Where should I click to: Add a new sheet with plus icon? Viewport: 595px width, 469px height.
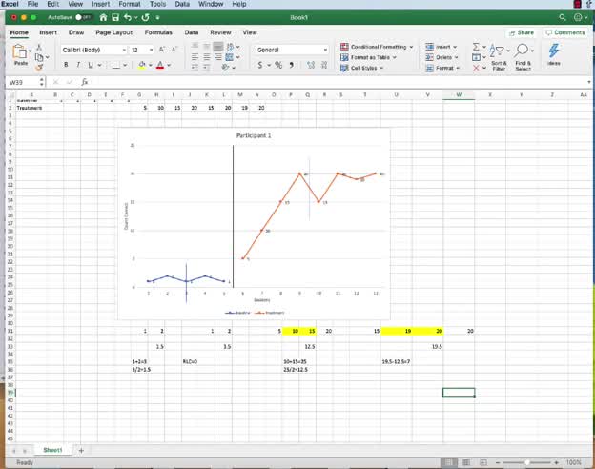coord(81,450)
